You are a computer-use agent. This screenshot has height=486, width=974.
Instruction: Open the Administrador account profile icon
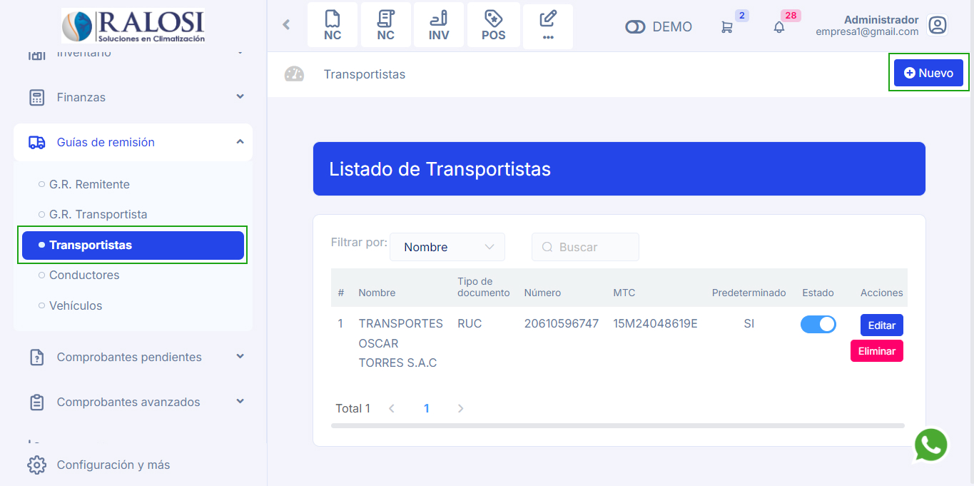938,24
